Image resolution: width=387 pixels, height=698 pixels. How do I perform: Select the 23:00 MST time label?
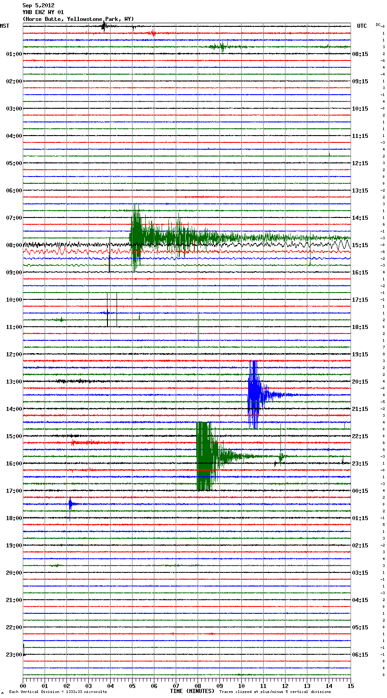coord(14,655)
